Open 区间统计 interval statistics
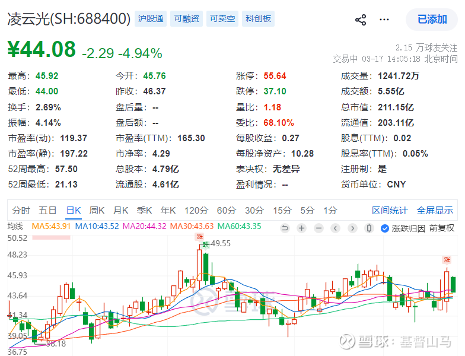 [x=390, y=211]
